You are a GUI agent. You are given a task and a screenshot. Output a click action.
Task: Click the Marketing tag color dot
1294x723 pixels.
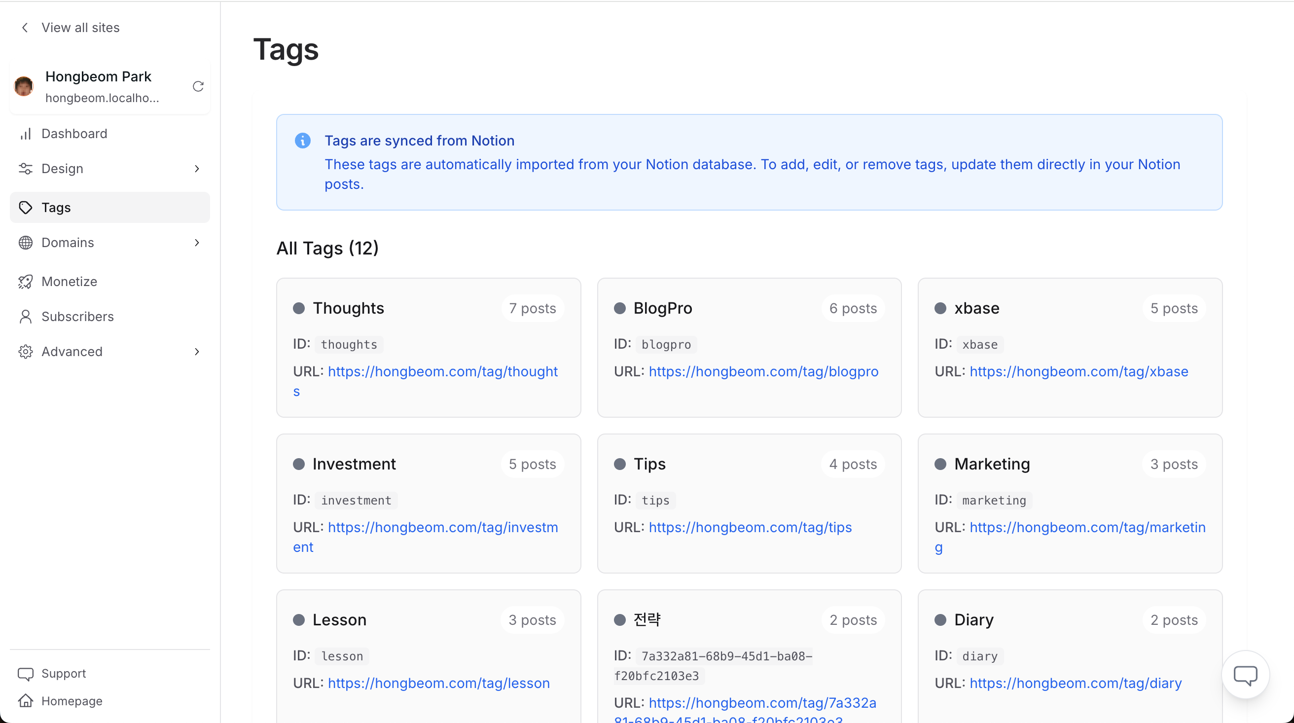point(940,464)
